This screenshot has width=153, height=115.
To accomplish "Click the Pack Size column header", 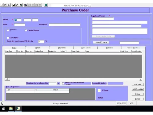I will coord(125,51).
